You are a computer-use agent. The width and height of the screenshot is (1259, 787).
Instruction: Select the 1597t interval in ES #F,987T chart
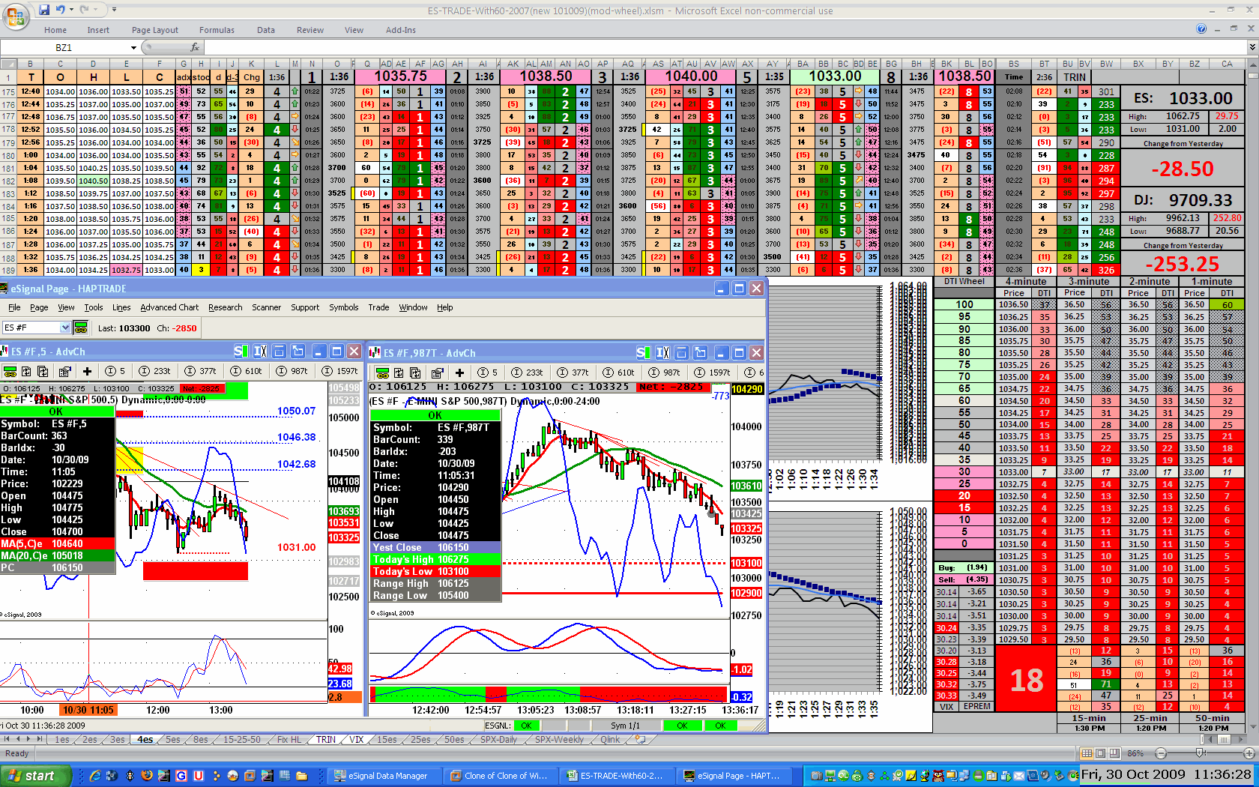pos(713,373)
